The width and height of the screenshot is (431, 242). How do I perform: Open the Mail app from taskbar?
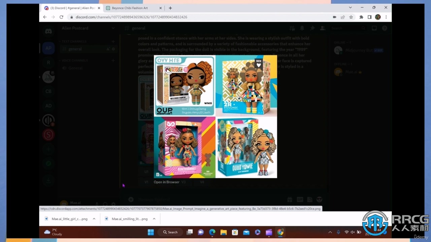click(x=246, y=232)
